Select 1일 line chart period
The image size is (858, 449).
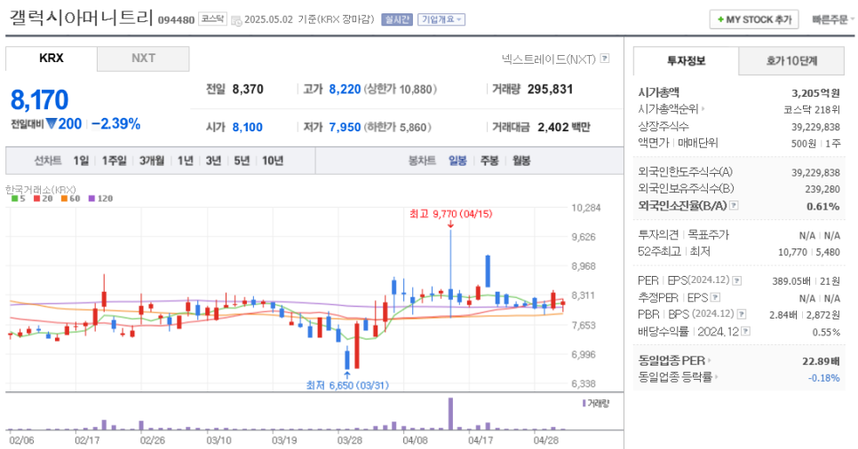tap(81, 161)
